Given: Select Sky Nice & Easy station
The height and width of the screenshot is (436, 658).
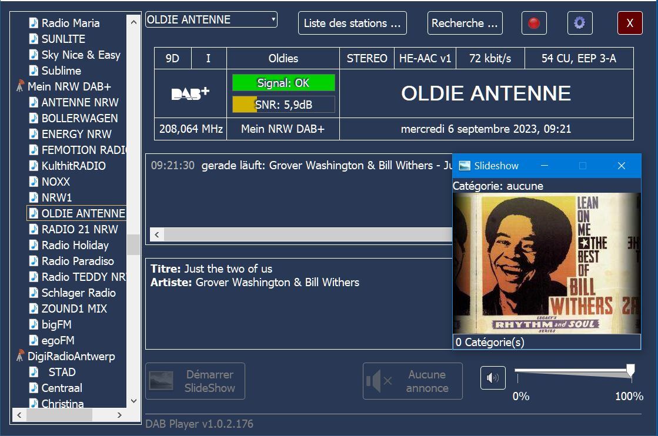Looking at the screenshot, I should (81, 55).
